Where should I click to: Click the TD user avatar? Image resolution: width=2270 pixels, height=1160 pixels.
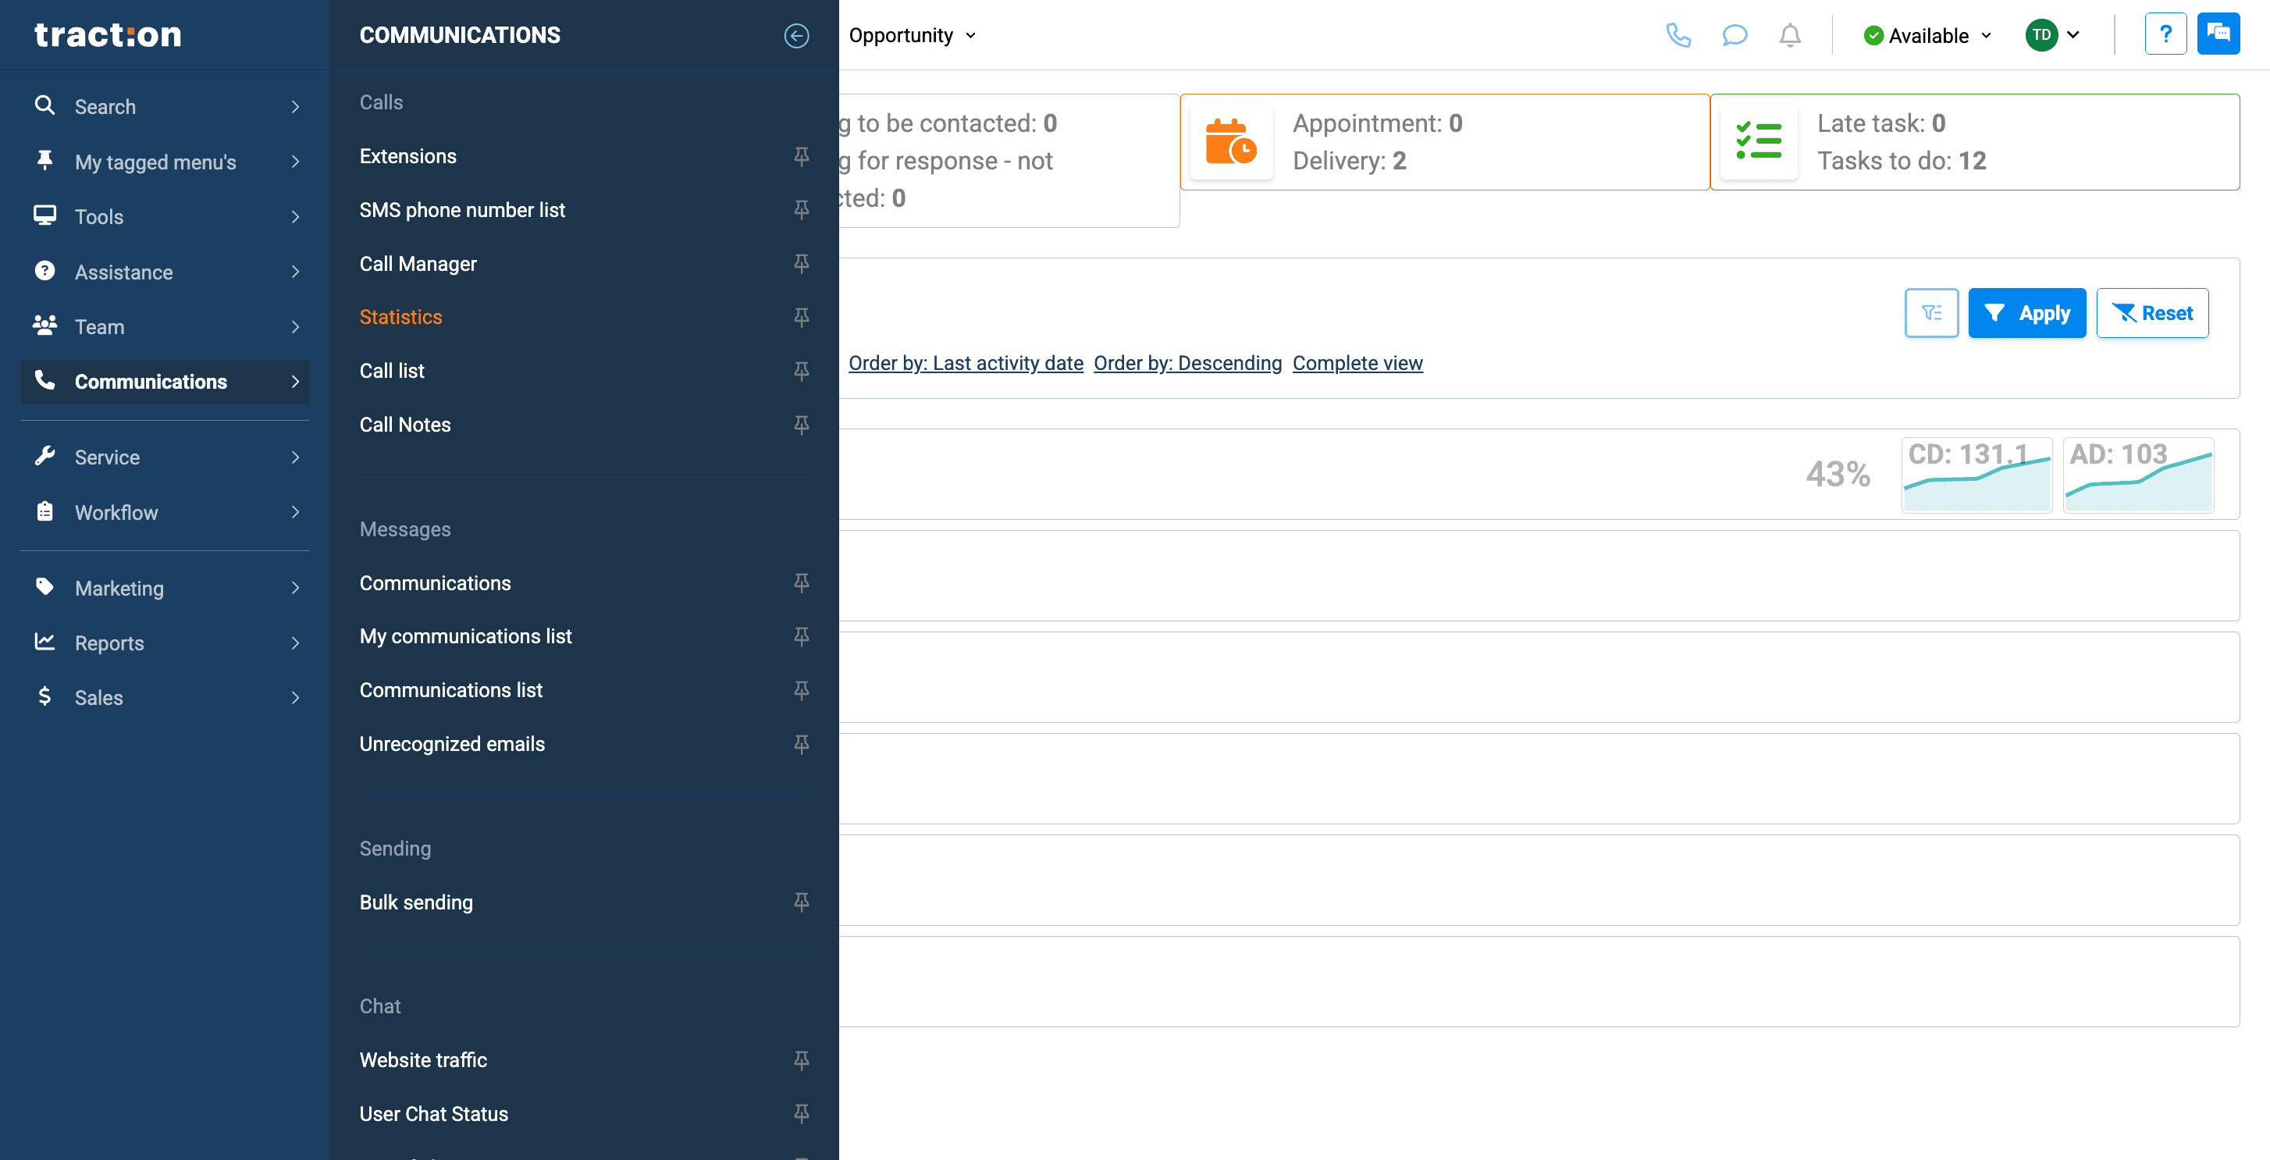[x=2041, y=35]
